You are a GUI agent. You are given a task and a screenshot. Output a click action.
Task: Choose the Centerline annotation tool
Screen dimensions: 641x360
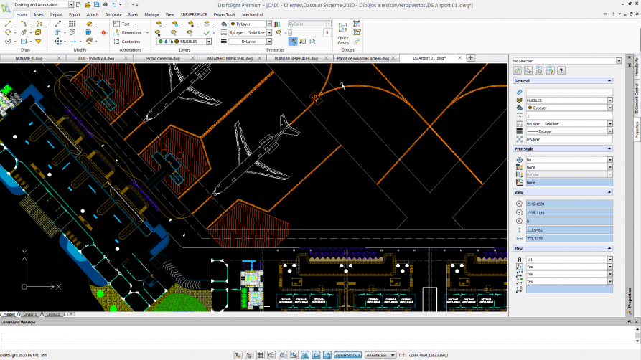126,42
